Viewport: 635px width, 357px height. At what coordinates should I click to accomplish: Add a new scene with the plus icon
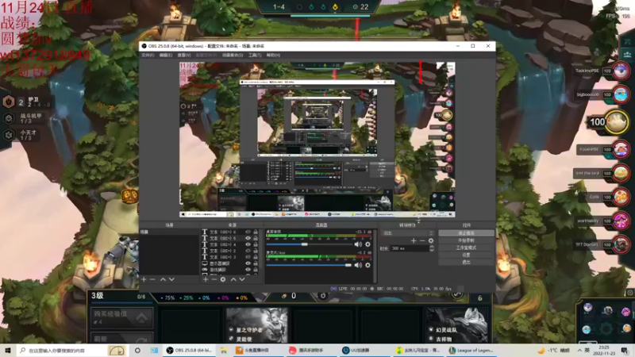144,279
